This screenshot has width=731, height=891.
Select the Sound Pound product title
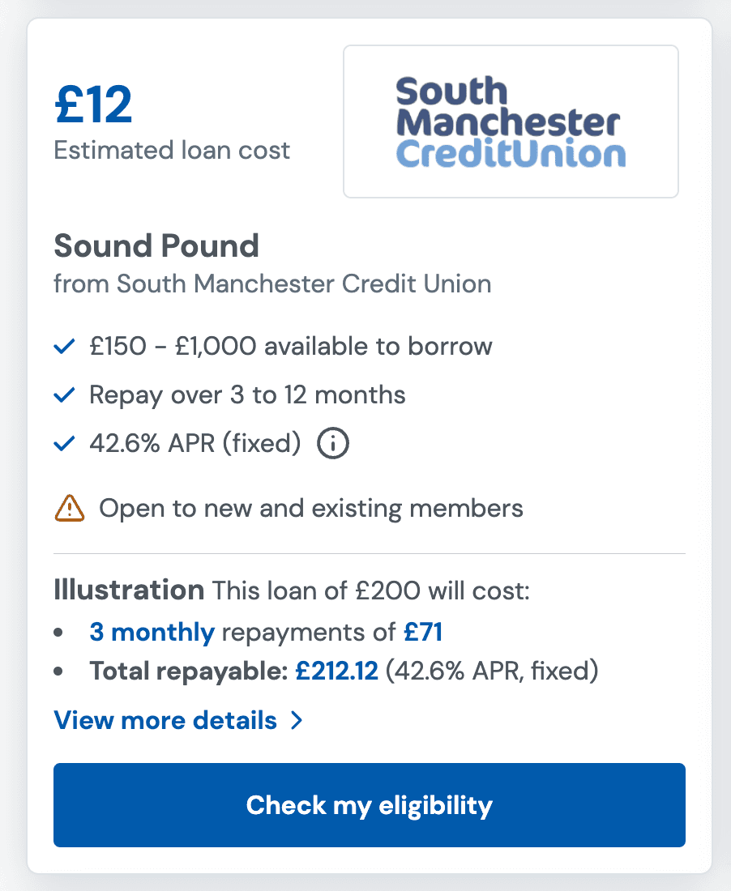[x=156, y=245]
